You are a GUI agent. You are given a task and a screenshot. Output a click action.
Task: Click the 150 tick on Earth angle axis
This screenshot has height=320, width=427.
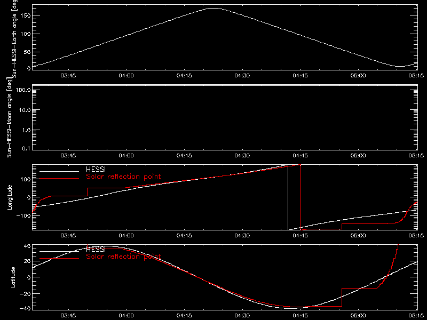pos(26,16)
